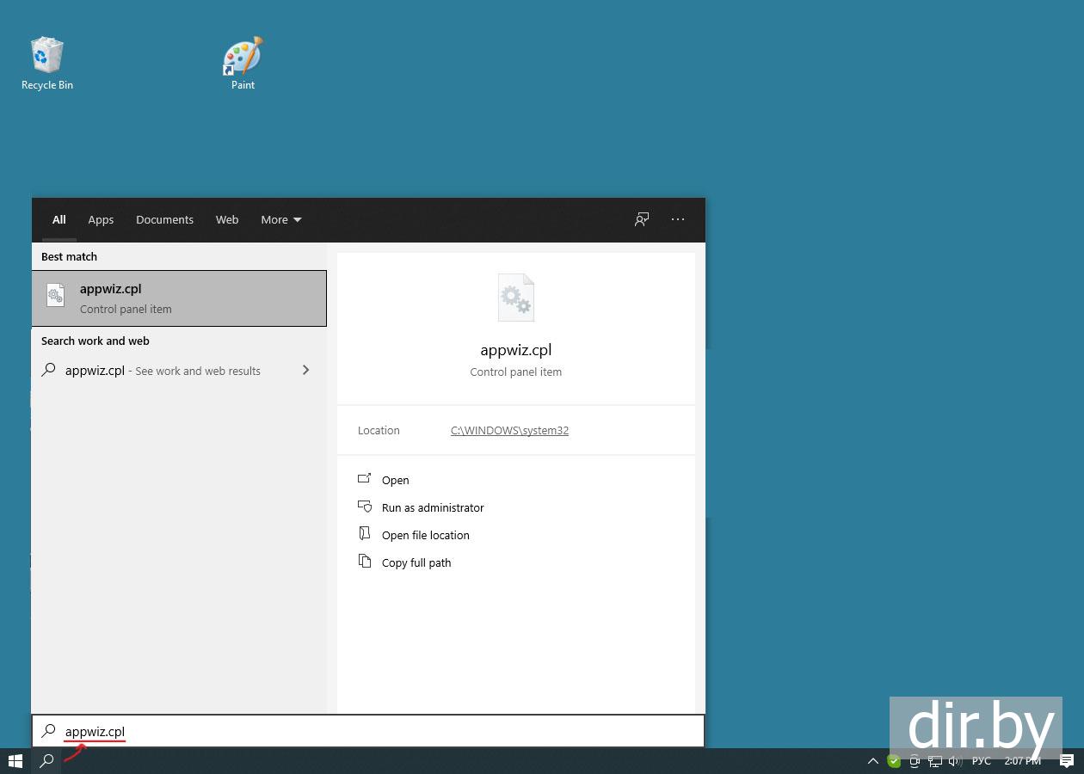Click the camera tray icon
This screenshot has width=1084, height=774.
915,761
